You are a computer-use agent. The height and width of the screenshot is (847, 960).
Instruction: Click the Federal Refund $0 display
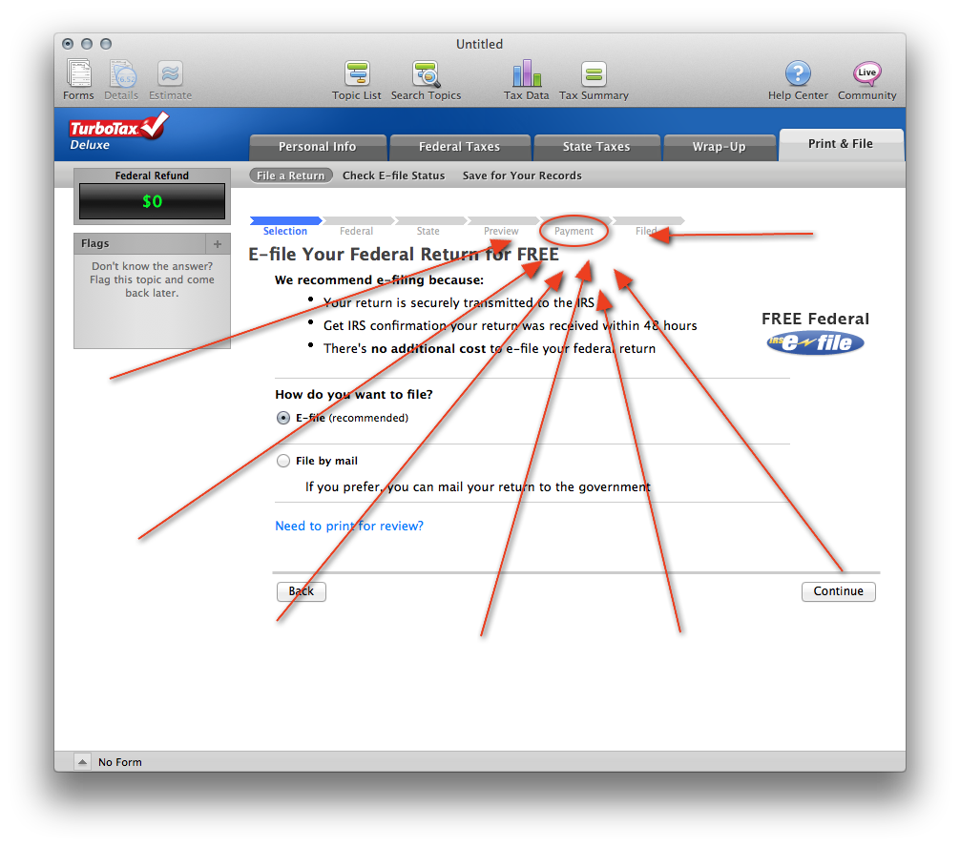click(x=152, y=201)
